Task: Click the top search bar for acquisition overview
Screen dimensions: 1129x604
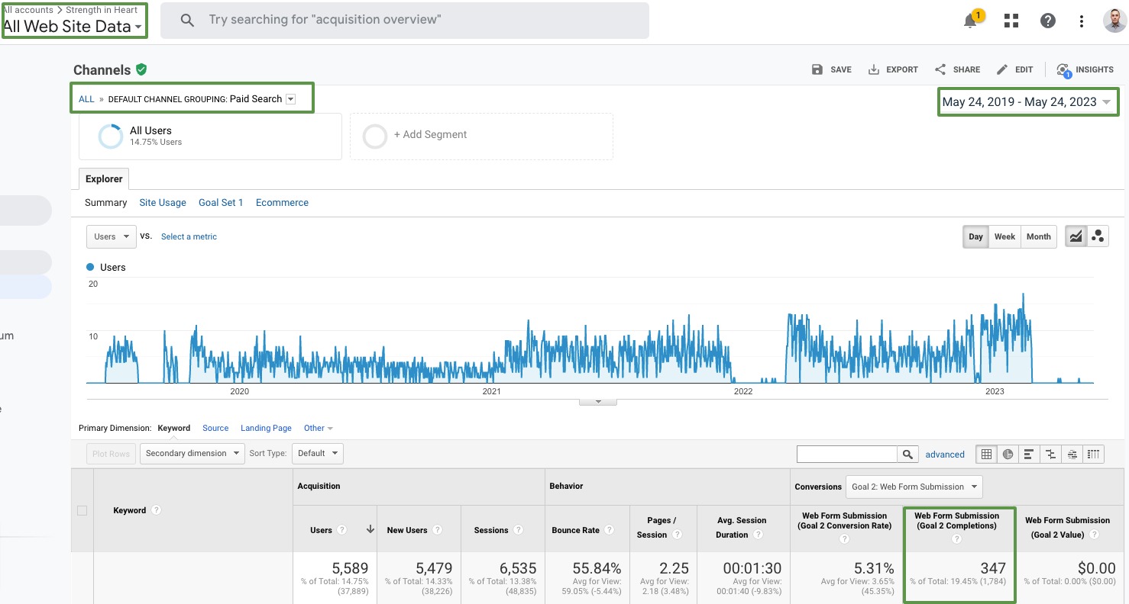Action: click(x=404, y=20)
